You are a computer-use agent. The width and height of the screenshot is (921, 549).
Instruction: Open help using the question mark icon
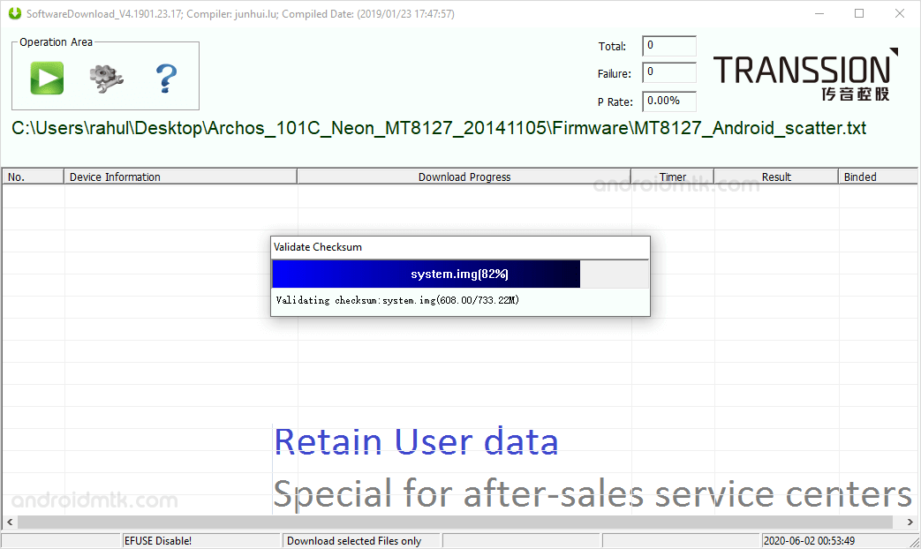[x=166, y=78]
